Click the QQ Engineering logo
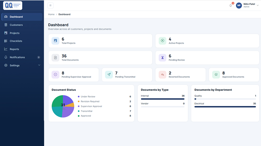261x146 pixels. pos(13,5)
